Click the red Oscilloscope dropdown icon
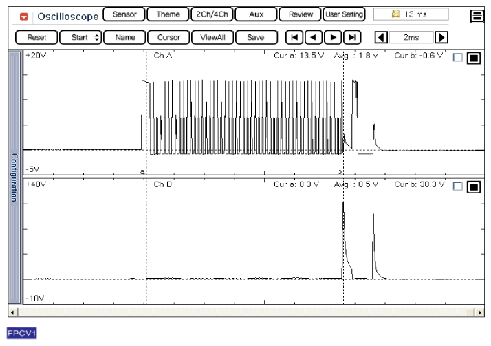This screenshot has height=346, width=491. pyautogui.click(x=23, y=15)
